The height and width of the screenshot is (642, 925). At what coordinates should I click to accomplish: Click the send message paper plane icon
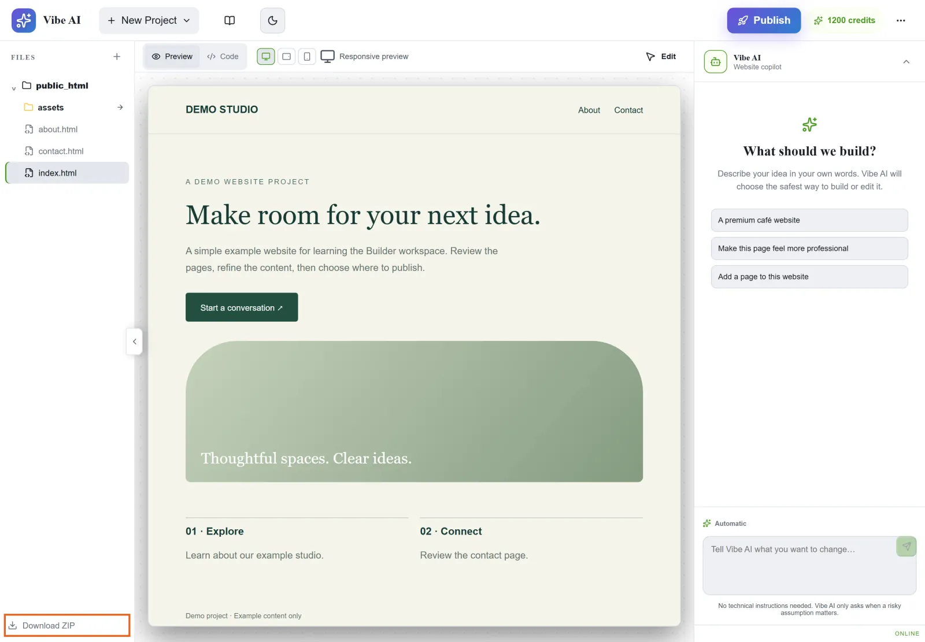pos(906,547)
